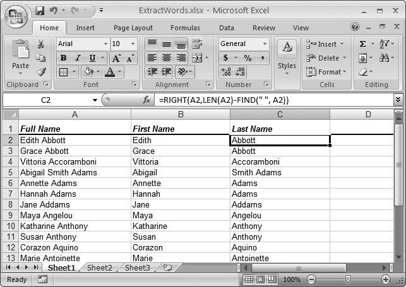
Task: Increase decimal places
Action: (226, 72)
